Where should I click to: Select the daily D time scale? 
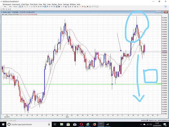pos(49,6)
